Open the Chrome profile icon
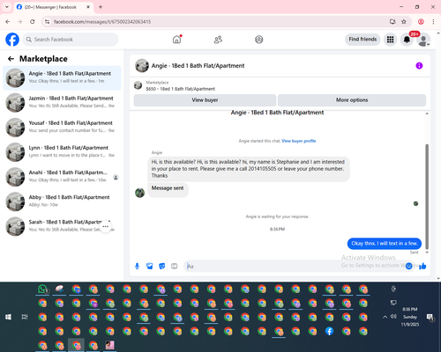 click(421, 22)
